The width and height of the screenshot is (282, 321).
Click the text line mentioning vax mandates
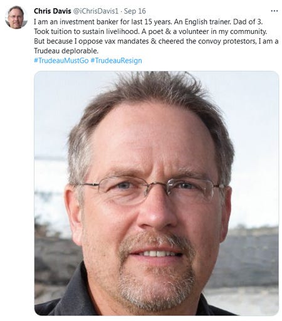point(156,41)
